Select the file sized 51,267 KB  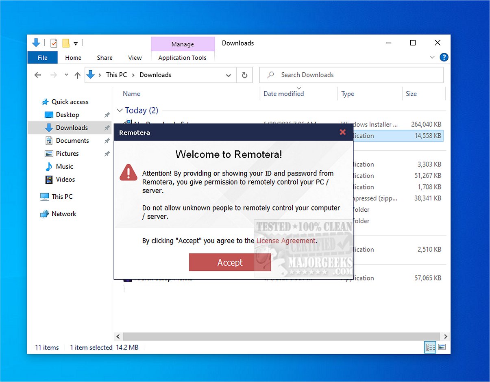(x=428, y=176)
